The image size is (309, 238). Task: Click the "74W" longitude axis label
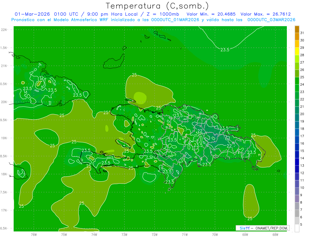coord(94,235)
